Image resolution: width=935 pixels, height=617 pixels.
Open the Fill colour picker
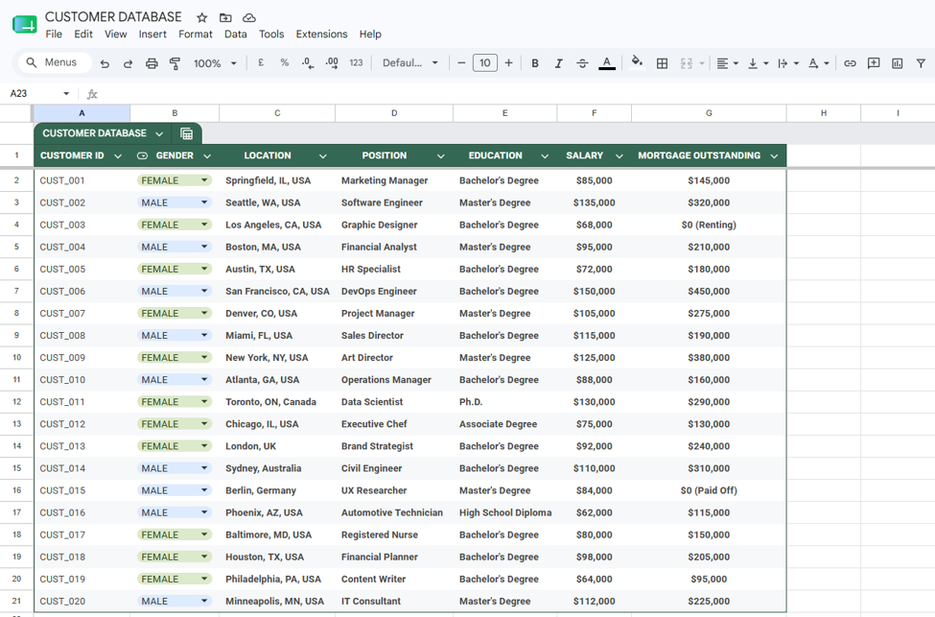tap(637, 62)
